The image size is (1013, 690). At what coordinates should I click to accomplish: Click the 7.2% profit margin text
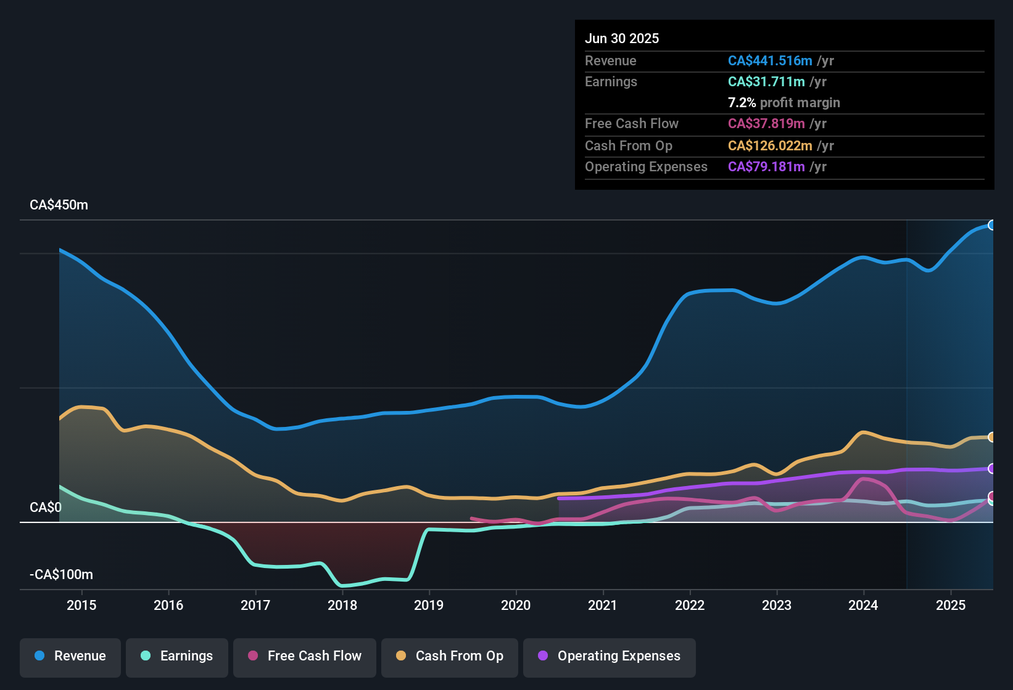(x=784, y=102)
